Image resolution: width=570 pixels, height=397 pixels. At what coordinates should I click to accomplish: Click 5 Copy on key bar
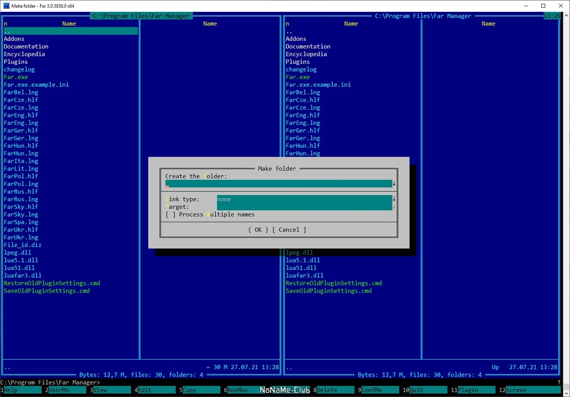(x=199, y=390)
